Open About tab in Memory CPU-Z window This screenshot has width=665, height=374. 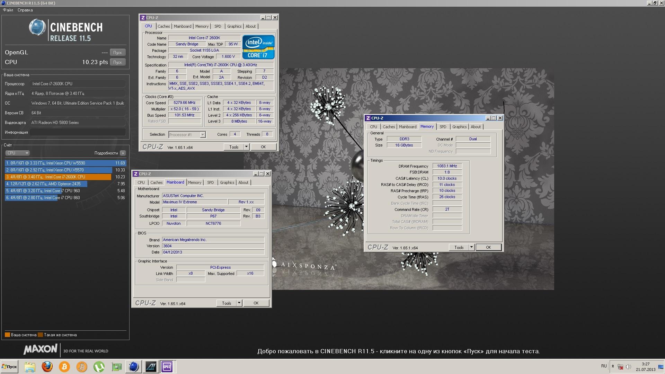(x=476, y=127)
